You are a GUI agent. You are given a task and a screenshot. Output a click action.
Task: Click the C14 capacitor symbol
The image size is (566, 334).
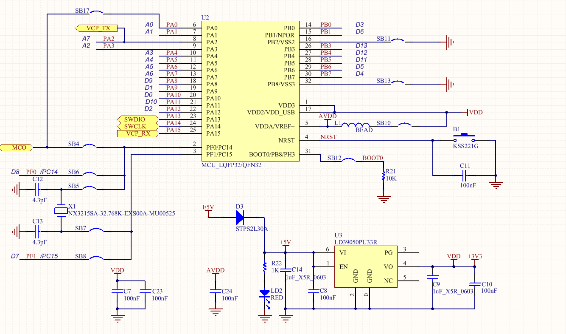(x=286, y=270)
